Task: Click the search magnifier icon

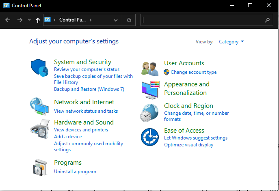Action: point(267,20)
